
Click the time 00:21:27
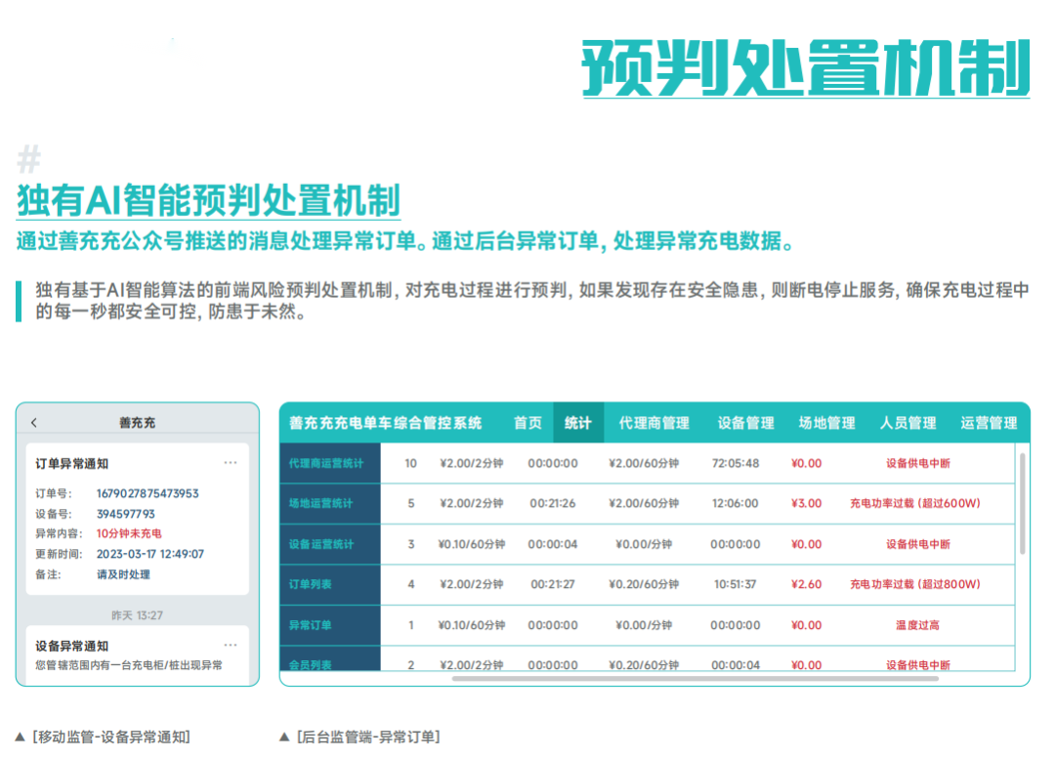click(x=552, y=584)
